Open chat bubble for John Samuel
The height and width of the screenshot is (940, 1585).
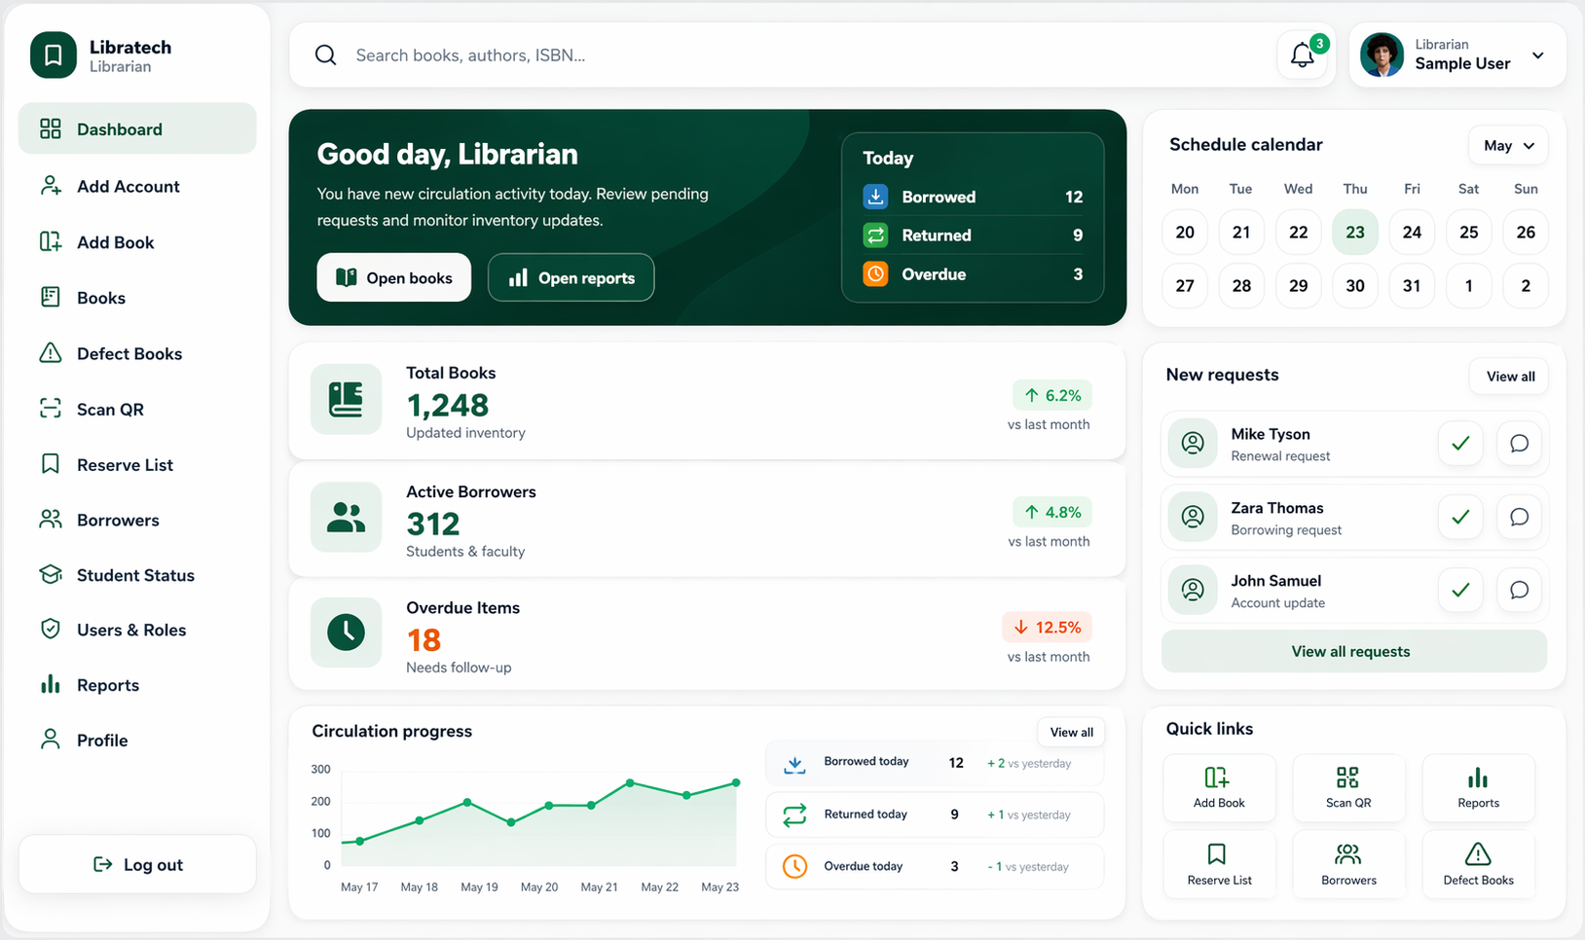click(x=1519, y=590)
